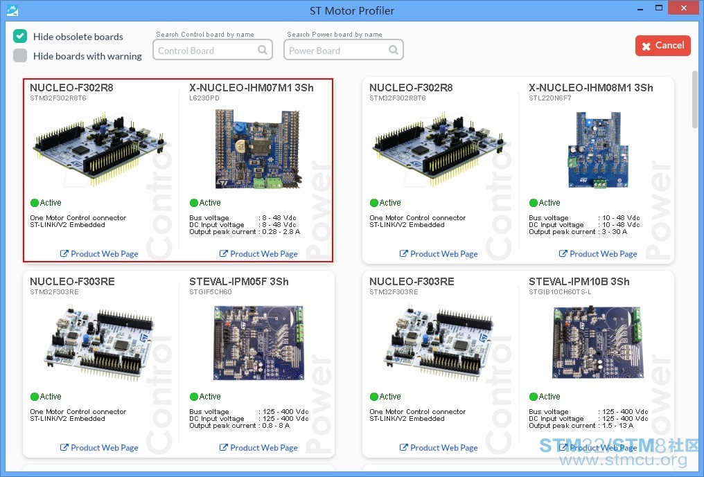Click X-NUCLEO-IHM08M1 power board image
The width and height of the screenshot is (704, 477).
[x=597, y=150]
